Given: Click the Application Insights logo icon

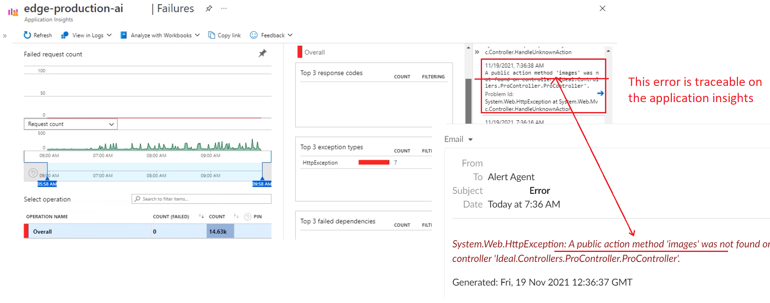Looking at the screenshot, I should click(x=13, y=12).
